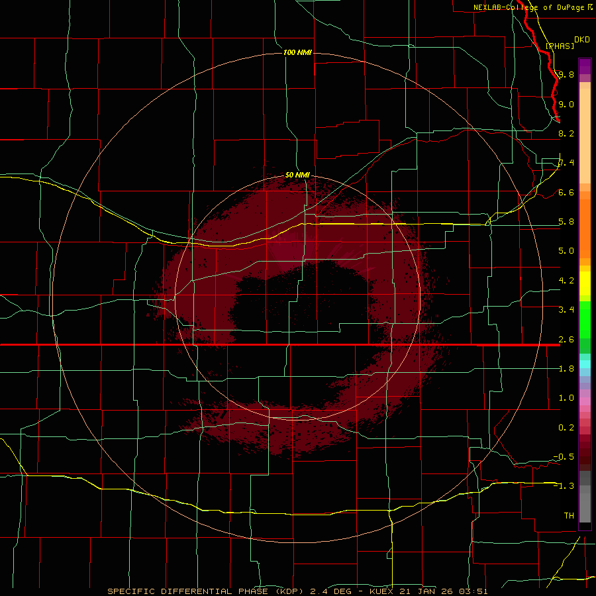
Task: Click the "100 NMI" range ring label
Action: [x=297, y=52]
